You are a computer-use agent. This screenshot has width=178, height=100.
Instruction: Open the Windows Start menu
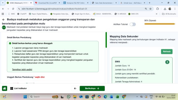tap(25, 97)
